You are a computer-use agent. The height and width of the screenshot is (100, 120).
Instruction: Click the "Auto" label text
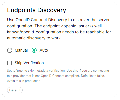click(44, 50)
